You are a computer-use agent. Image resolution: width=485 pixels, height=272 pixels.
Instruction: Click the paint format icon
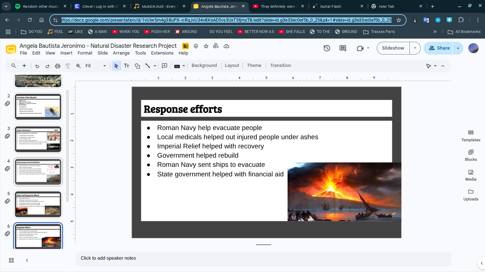(68, 66)
